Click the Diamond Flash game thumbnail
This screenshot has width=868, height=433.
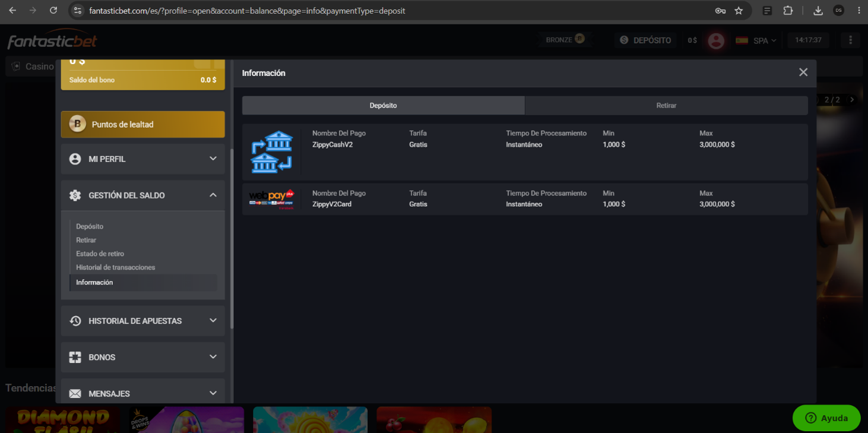tap(64, 420)
